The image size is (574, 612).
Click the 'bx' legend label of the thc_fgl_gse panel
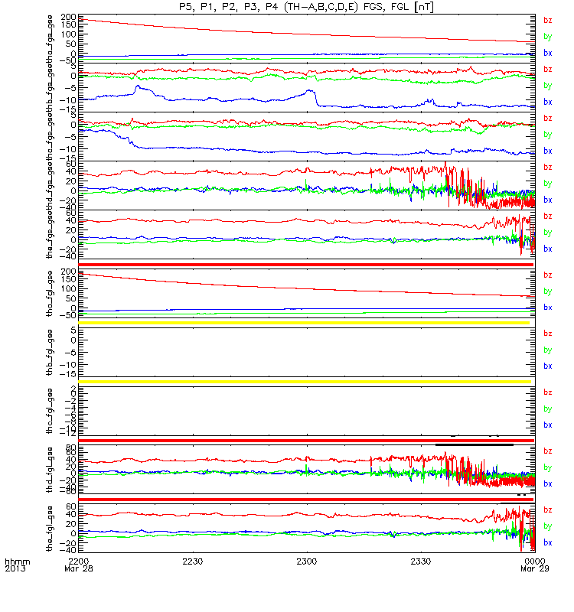click(547, 425)
